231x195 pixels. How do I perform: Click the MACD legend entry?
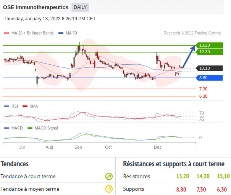(13, 128)
